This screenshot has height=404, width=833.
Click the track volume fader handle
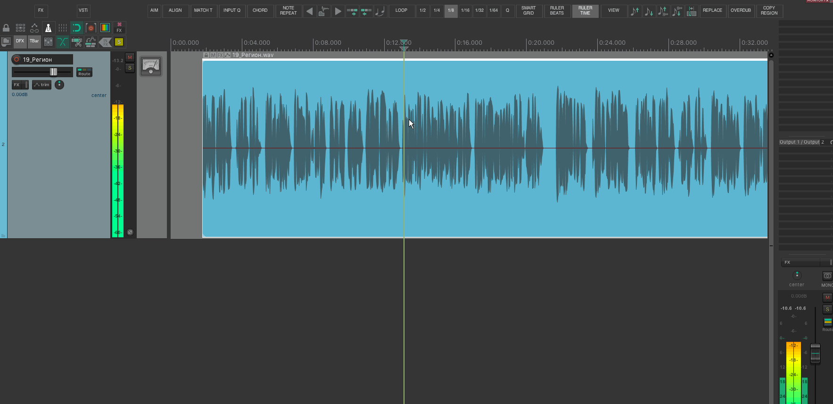pyautogui.click(x=53, y=72)
